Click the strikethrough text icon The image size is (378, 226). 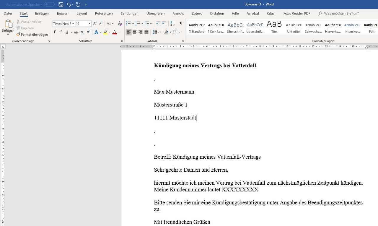tap(76, 32)
